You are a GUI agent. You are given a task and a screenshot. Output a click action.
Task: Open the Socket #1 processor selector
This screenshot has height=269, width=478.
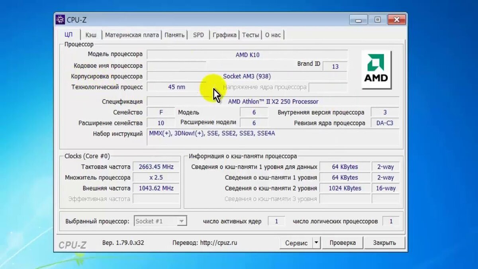point(160,221)
